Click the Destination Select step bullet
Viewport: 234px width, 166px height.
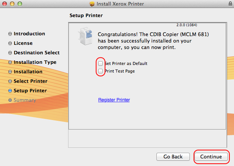(x=10, y=53)
